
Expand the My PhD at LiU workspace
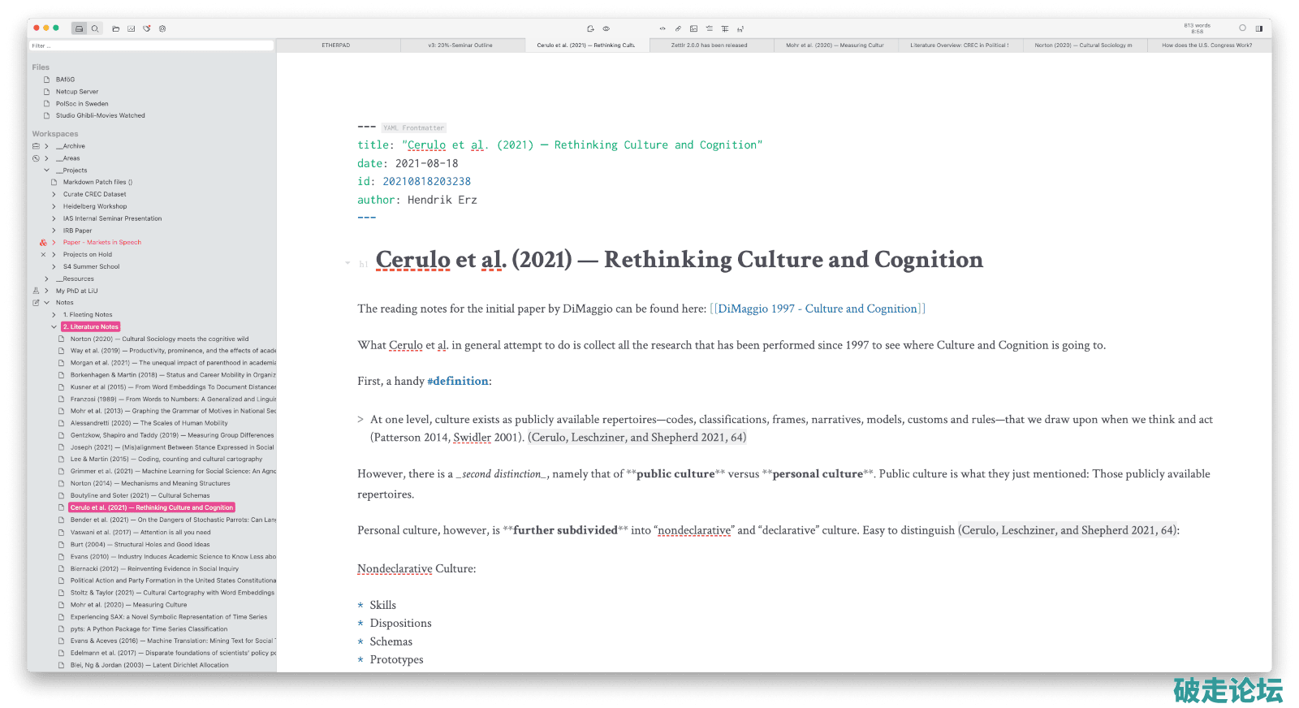46,291
